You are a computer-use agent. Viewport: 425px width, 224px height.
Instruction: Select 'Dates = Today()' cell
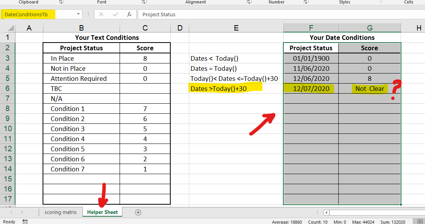coord(236,68)
